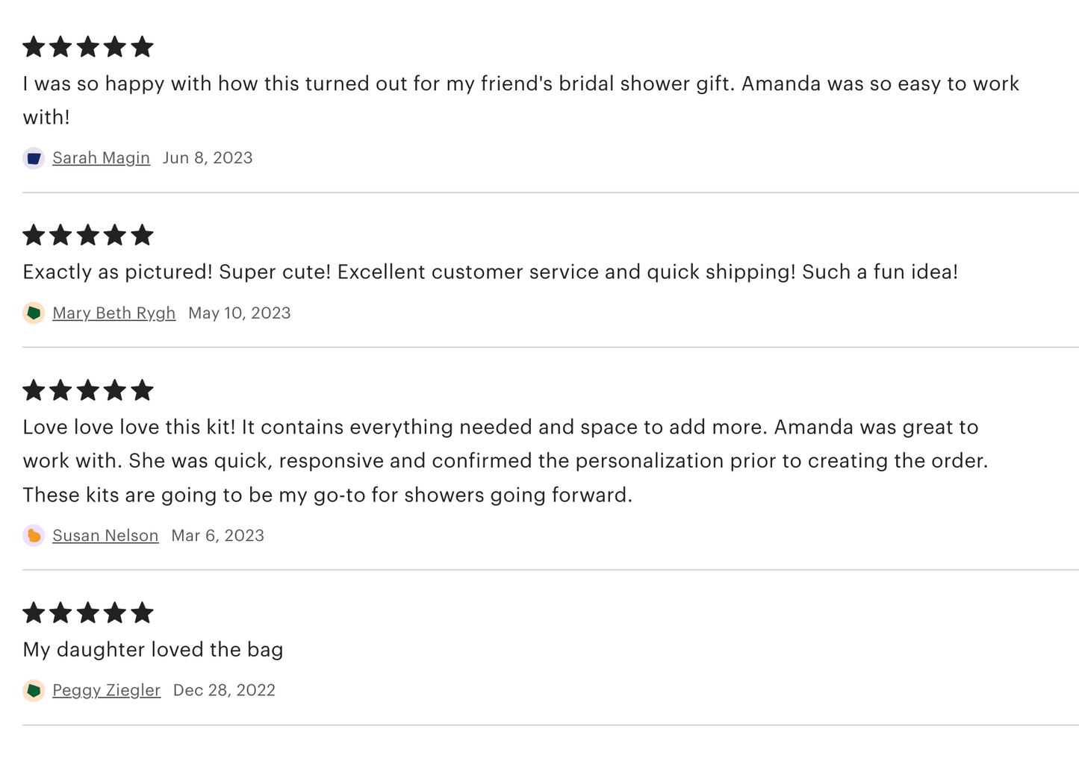Click the stars above "My daughter loved the bag"
1079x758 pixels.
(88, 613)
